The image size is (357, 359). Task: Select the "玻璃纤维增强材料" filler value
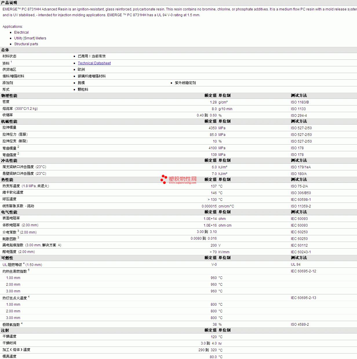[92, 76]
